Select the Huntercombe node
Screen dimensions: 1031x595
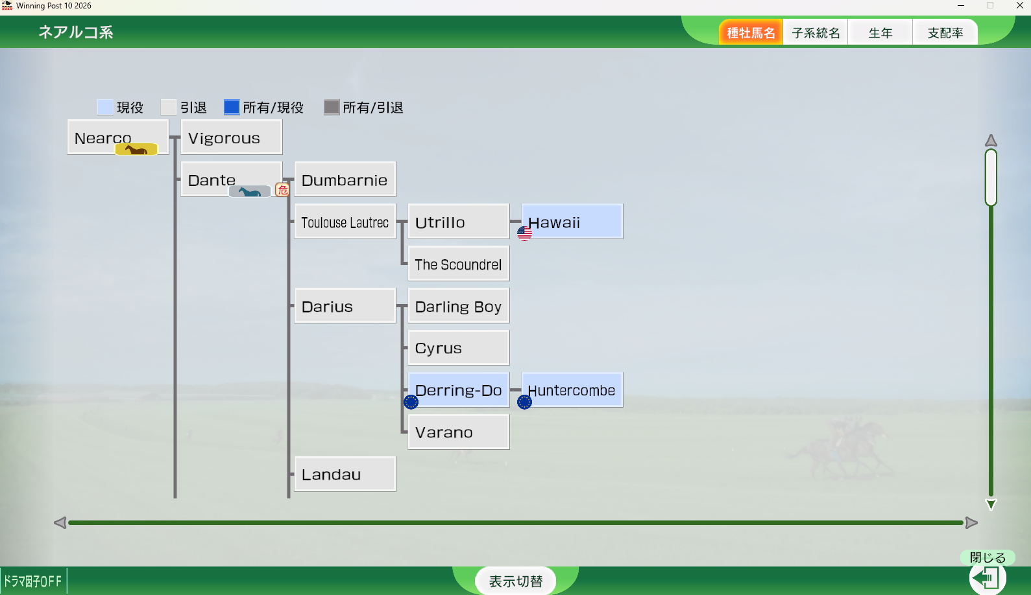click(572, 390)
